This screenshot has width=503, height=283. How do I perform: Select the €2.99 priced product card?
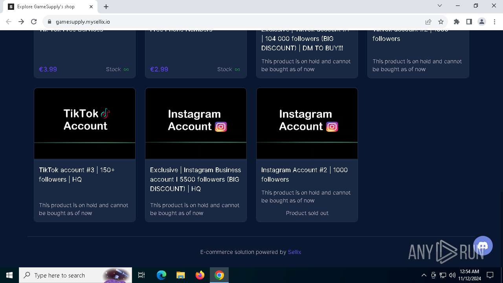(x=196, y=54)
